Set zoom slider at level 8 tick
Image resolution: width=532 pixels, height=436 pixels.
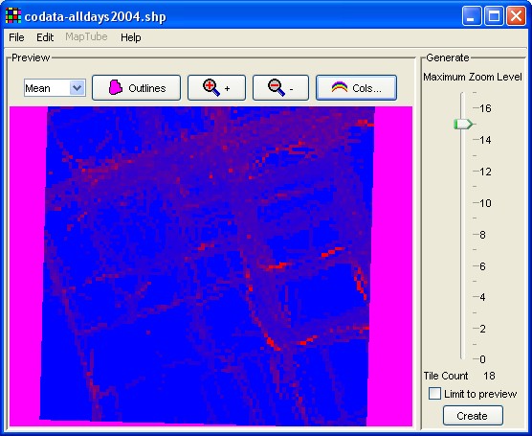click(x=462, y=235)
